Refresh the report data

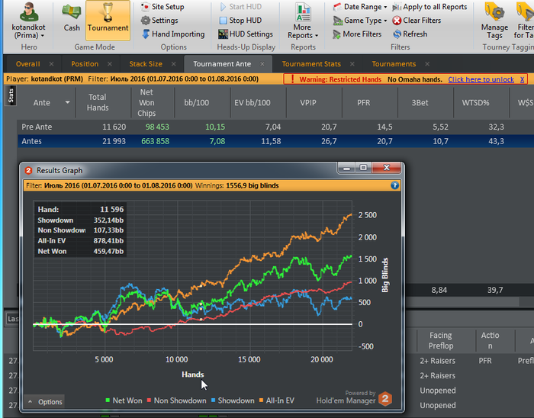tap(410, 34)
